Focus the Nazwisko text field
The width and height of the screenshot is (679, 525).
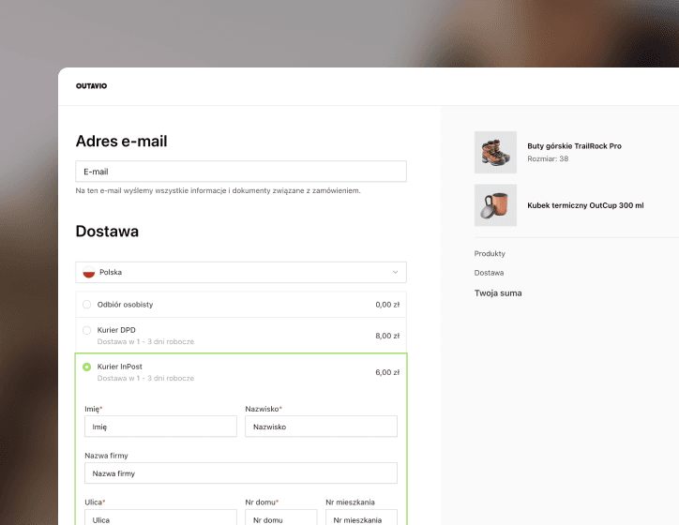point(321,427)
